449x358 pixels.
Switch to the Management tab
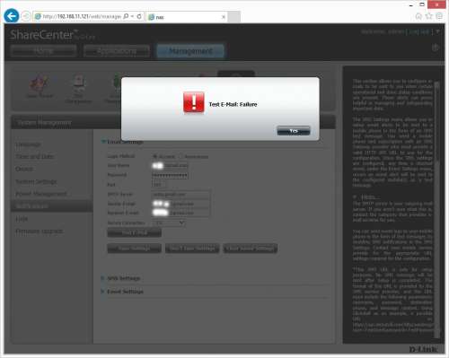tap(190, 51)
